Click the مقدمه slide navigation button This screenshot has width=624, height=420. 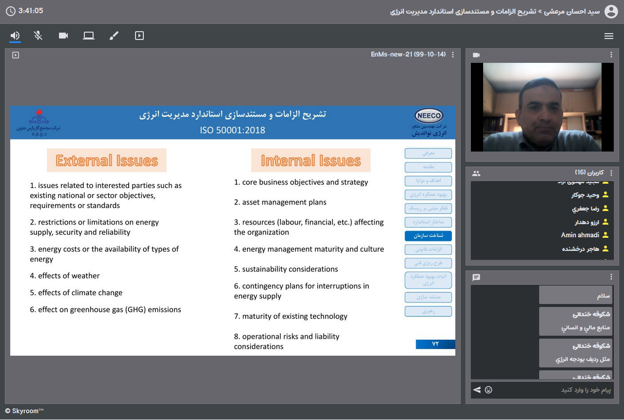click(428, 167)
